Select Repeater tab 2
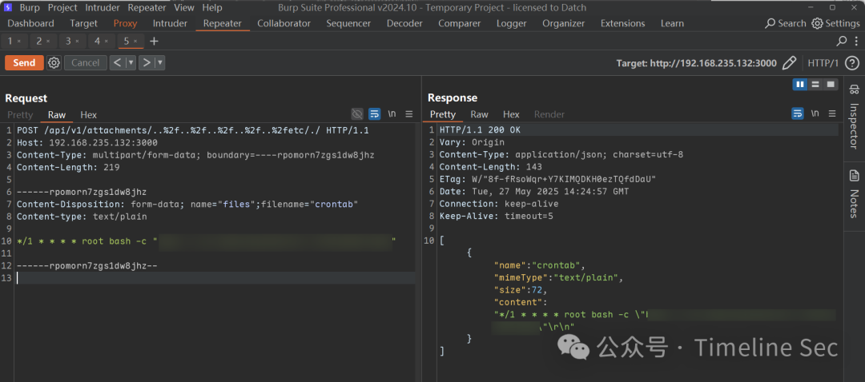865x382 pixels. click(39, 42)
